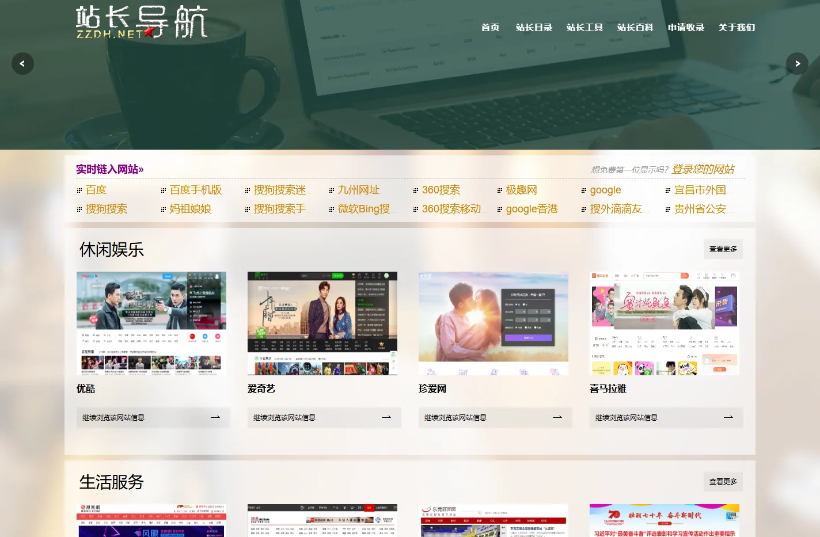The width and height of the screenshot is (820, 537).
Task: Click 查看更多 in the 生活服务 section
Action: 723,482
